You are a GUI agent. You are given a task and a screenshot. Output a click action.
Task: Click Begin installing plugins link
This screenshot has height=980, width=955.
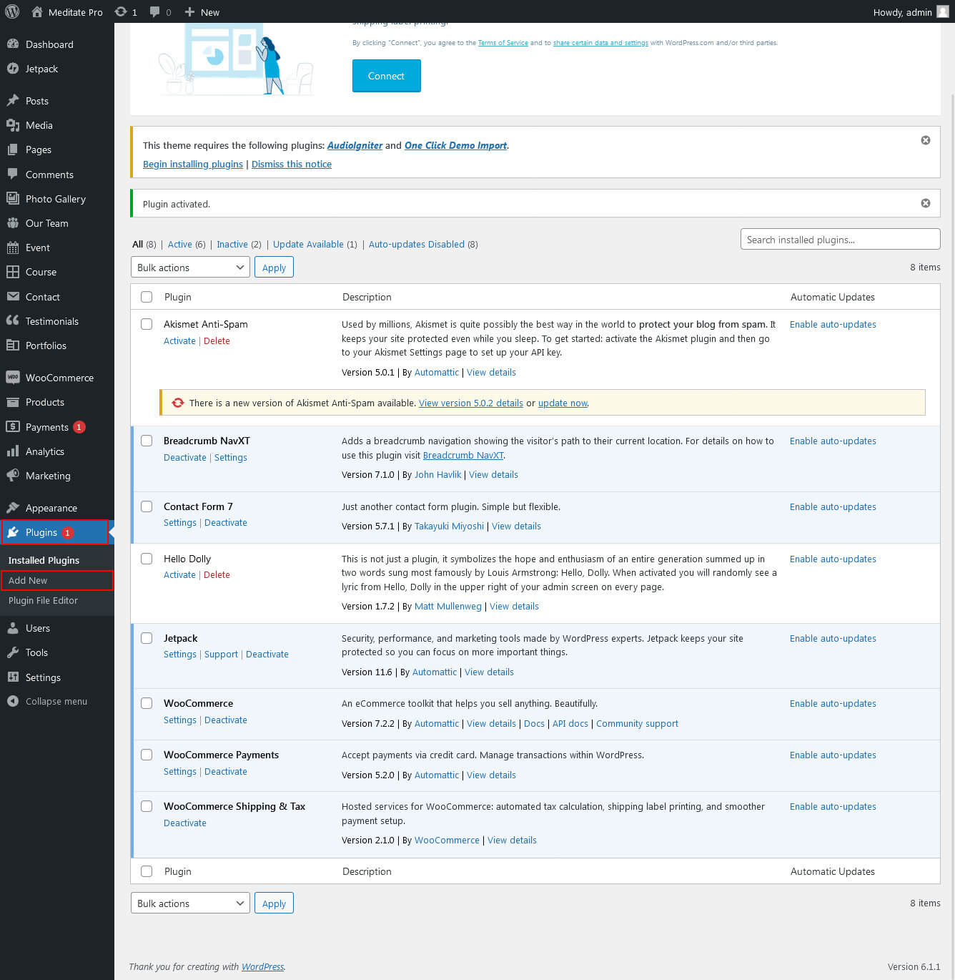coord(193,164)
